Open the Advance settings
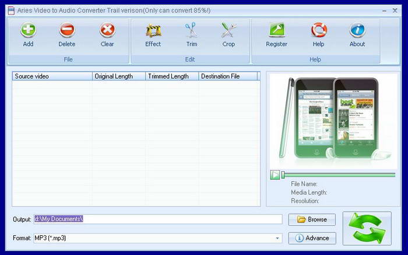 [312, 238]
